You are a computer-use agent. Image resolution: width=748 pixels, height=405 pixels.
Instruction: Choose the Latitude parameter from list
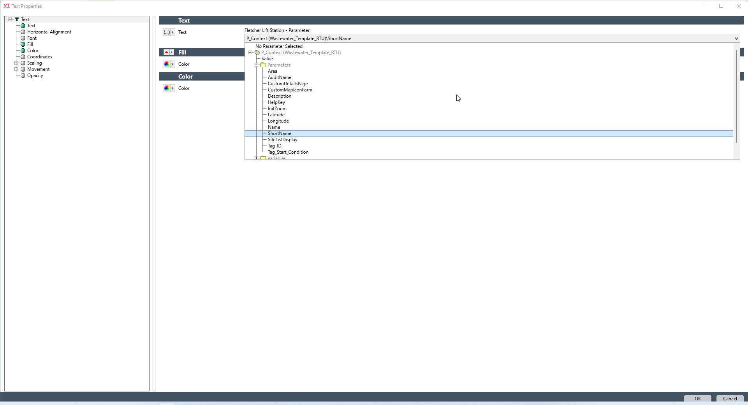[x=276, y=115]
